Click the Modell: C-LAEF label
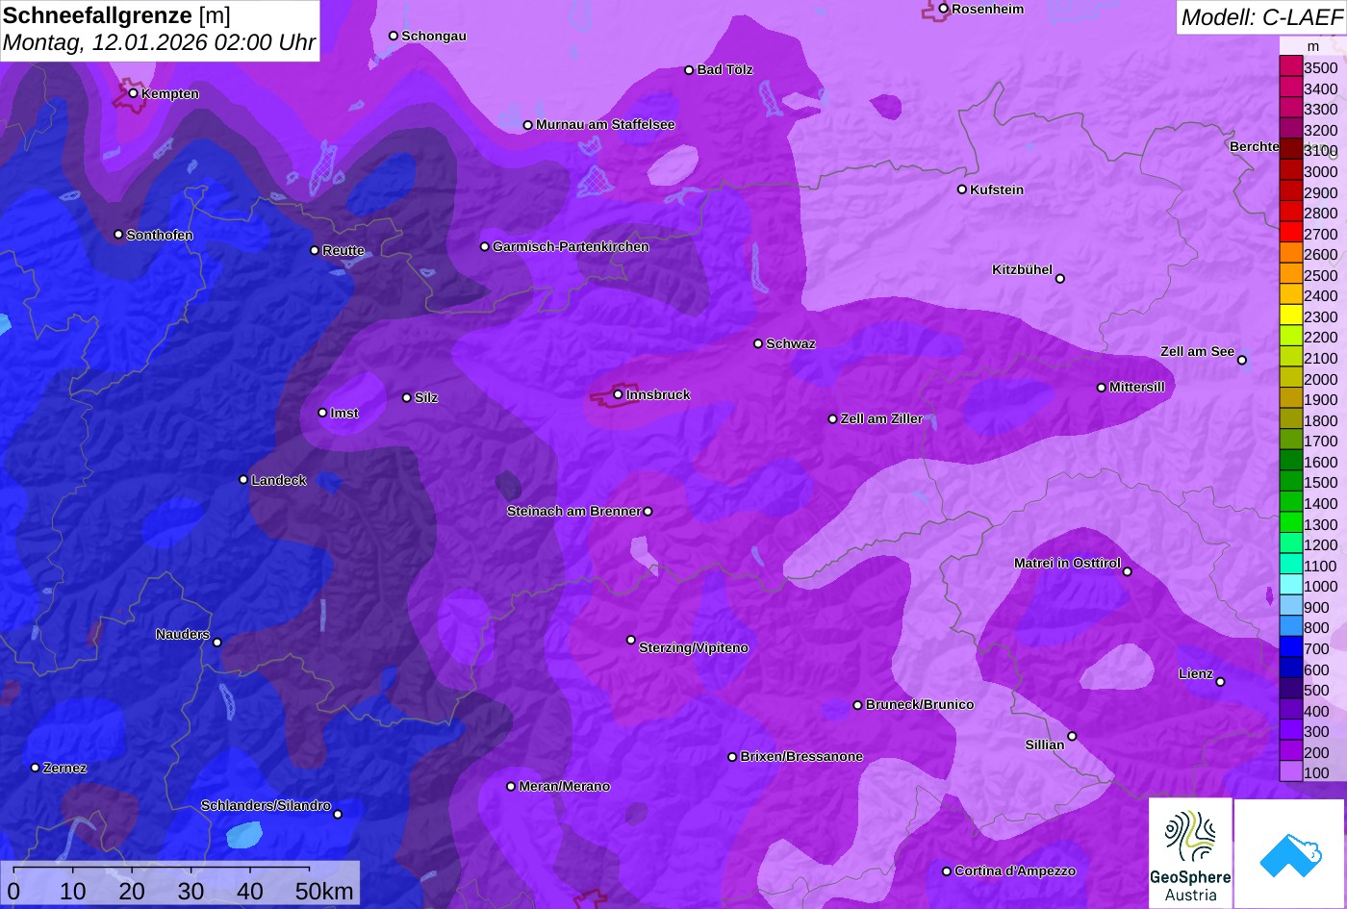 pyautogui.click(x=1260, y=16)
